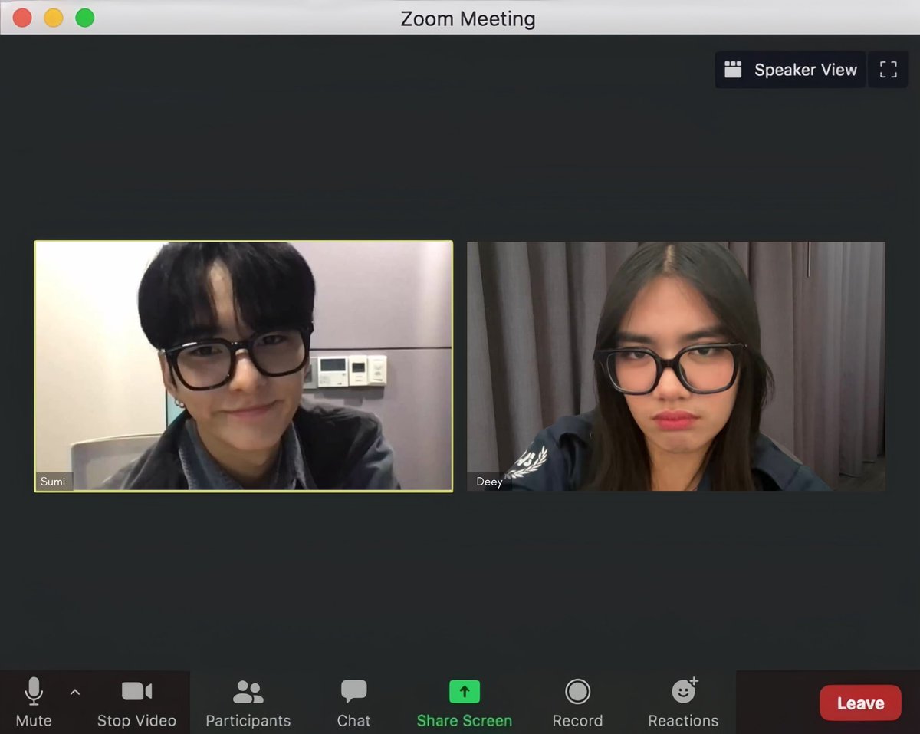Viewport: 920px width, 734px height.
Task: Start recording with the Record icon
Action: pyautogui.click(x=577, y=692)
